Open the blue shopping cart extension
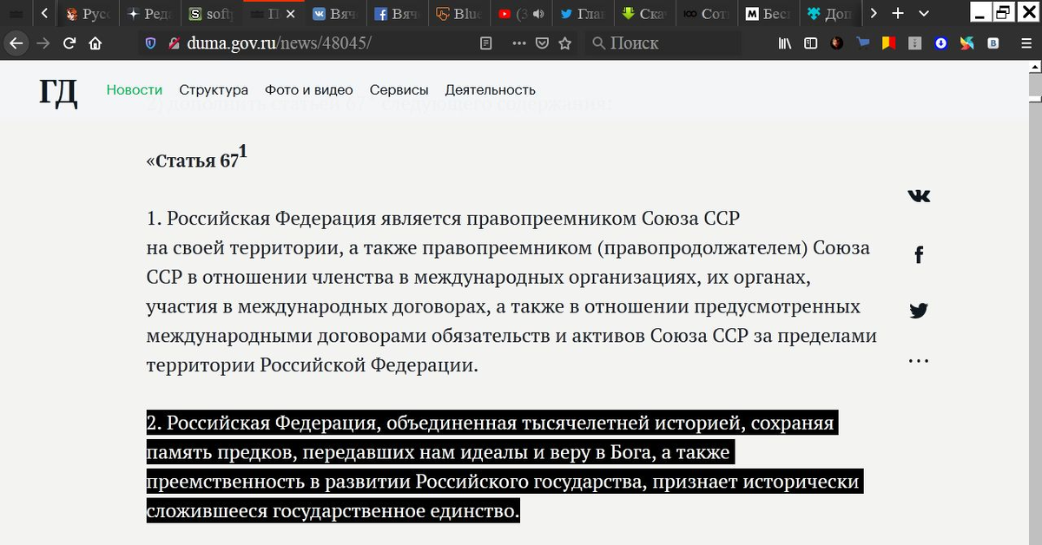 click(863, 43)
